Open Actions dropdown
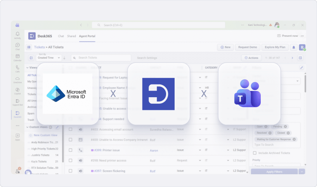Viewport: 317px width, 187px height. (251, 58)
